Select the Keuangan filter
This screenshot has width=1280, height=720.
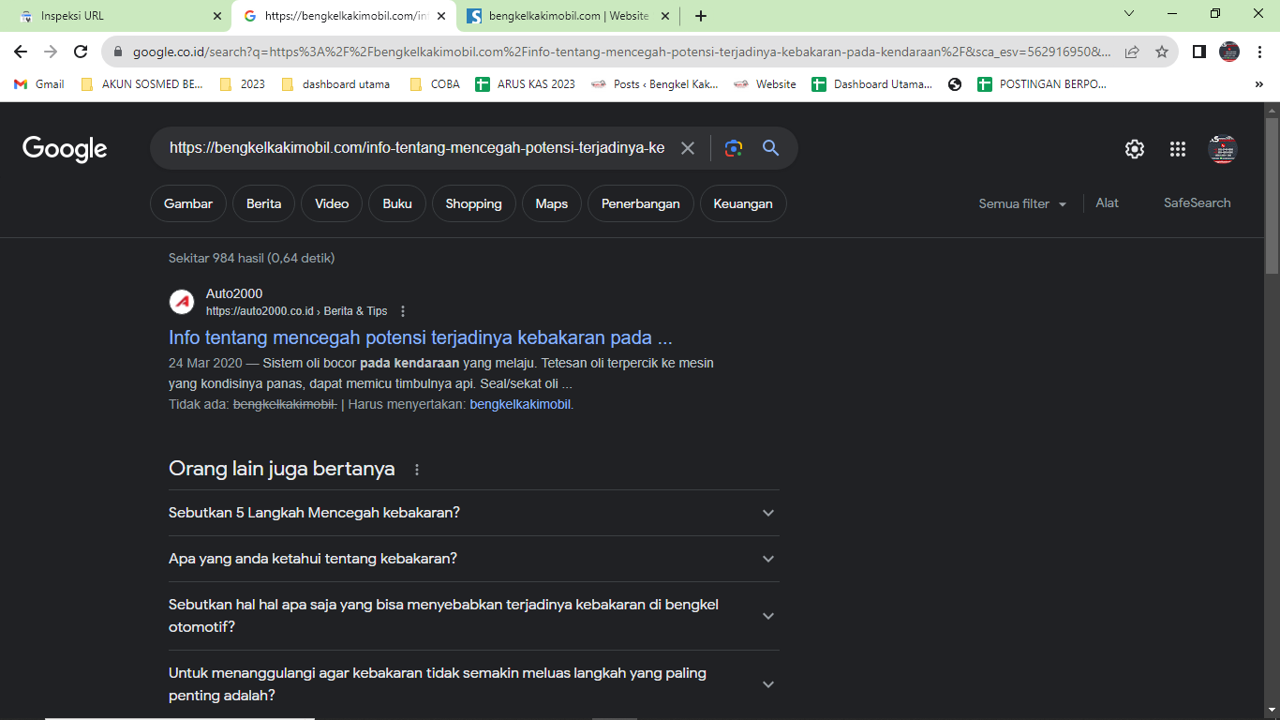point(743,203)
